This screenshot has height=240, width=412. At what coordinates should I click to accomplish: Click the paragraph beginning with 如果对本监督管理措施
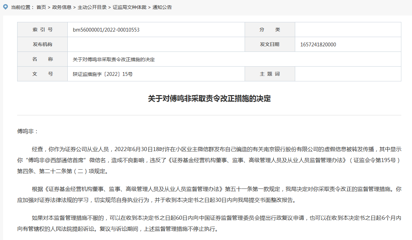click(209, 223)
